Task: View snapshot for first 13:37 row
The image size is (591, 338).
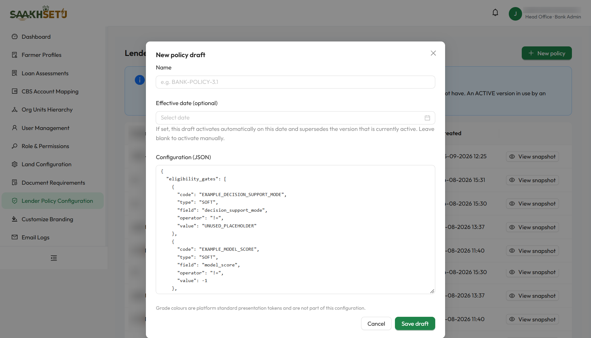Action: tap(532, 227)
